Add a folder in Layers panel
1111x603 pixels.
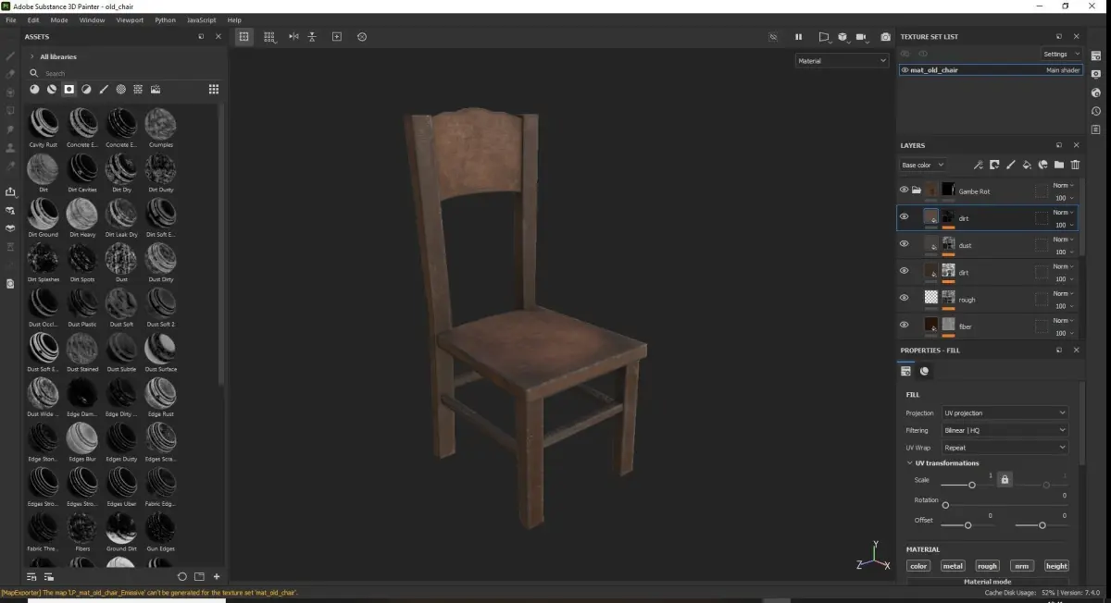click(1059, 165)
